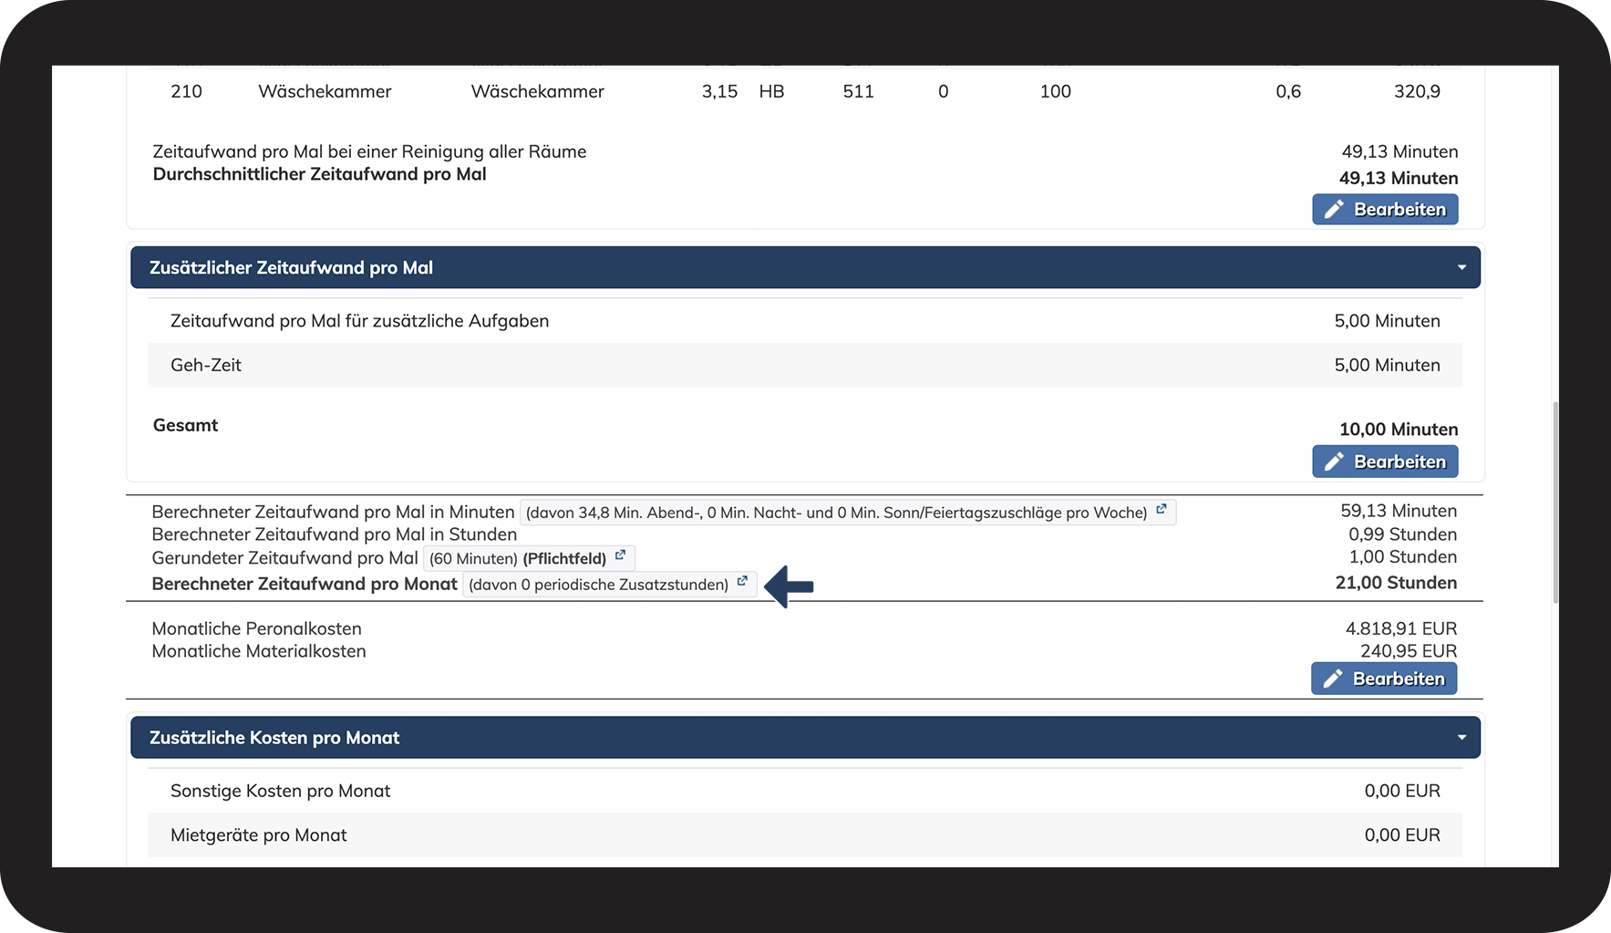Image resolution: width=1611 pixels, height=933 pixels.
Task: Click the 59,13 Minuten calculated value
Action: (1399, 511)
